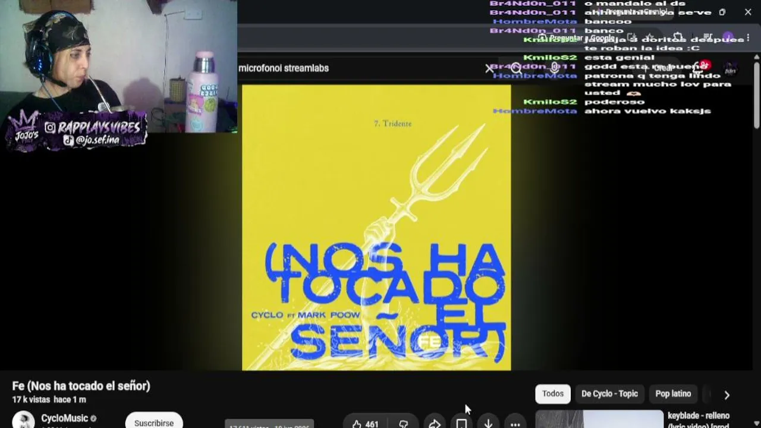Click the RAPPLAYSVIBES overlay text
761x428 pixels.
(x=98, y=127)
